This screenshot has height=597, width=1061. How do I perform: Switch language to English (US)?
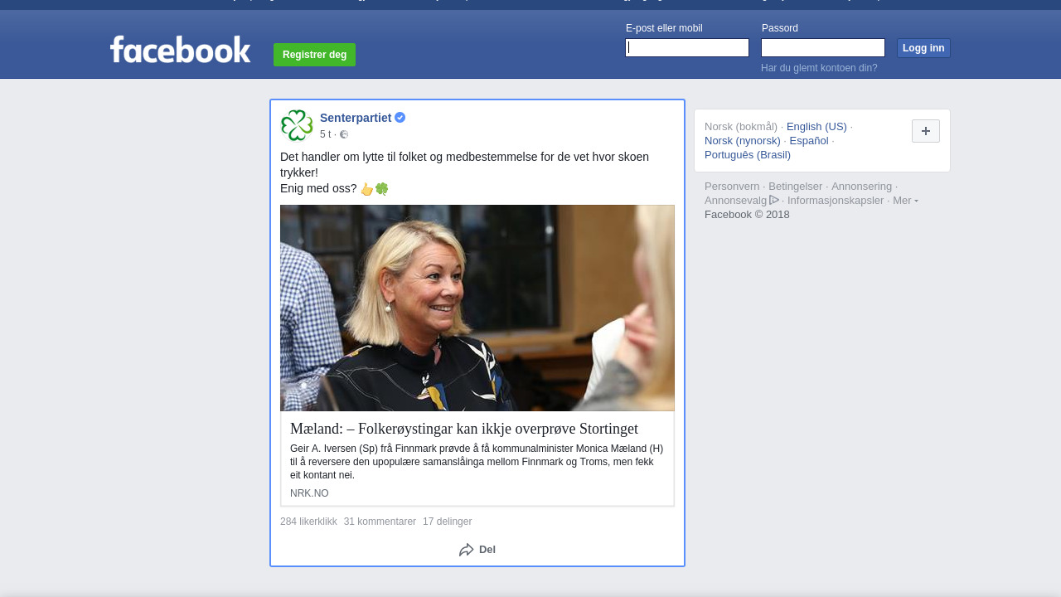point(816,127)
